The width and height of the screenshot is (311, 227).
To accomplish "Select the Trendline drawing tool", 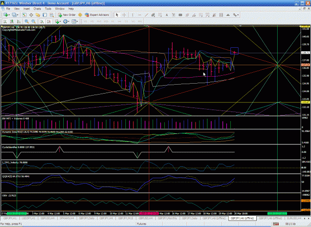I will (146, 15).
